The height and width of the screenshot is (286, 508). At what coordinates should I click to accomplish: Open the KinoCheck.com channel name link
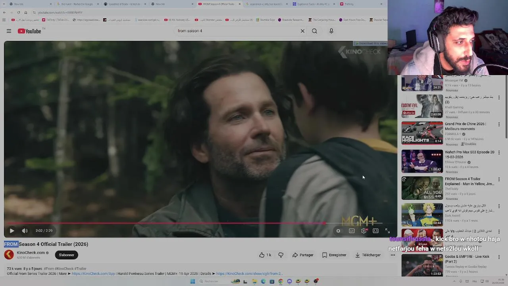[31, 253]
